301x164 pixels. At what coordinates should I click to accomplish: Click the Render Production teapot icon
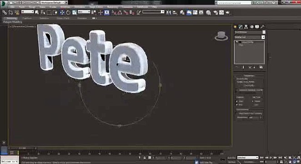pyautogui.click(x=228, y=12)
